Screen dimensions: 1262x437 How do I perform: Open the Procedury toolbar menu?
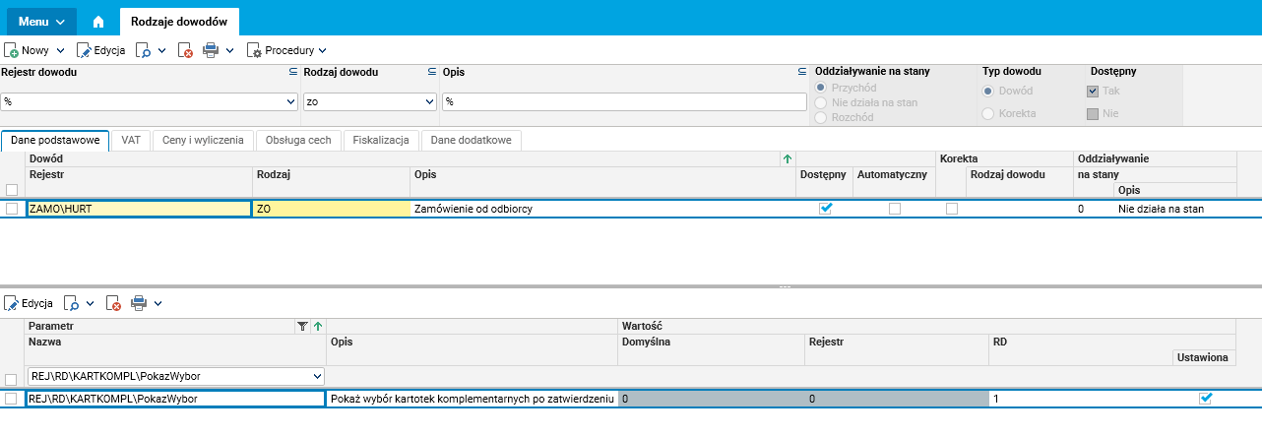(x=286, y=50)
